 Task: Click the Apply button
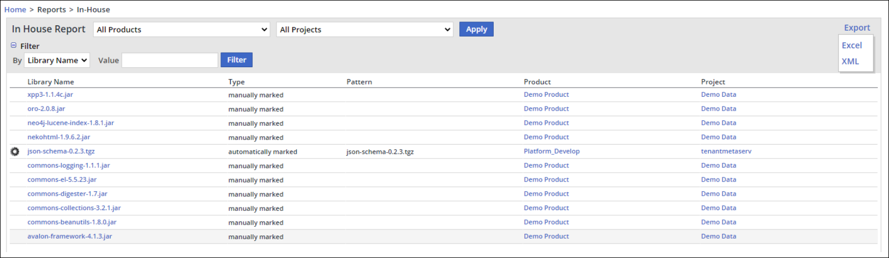[x=476, y=29]
